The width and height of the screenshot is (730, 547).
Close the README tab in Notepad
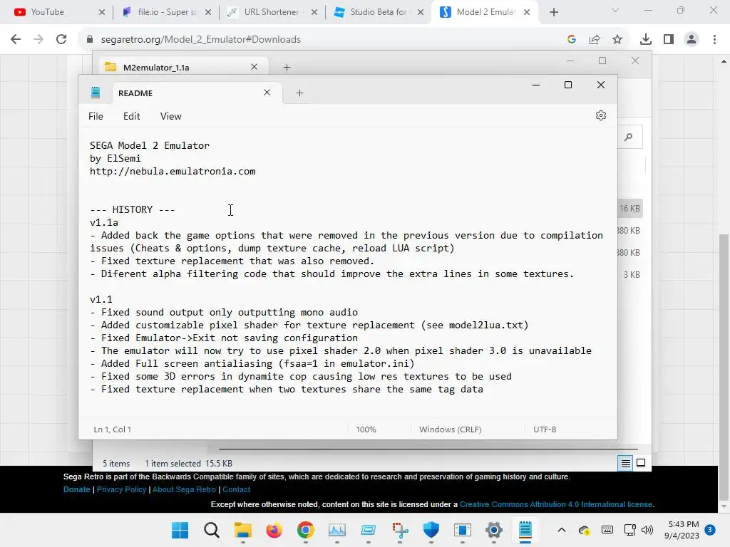pos(267,93)
